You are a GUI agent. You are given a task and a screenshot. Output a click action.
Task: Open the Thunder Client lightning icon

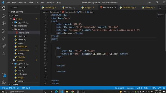4,24
